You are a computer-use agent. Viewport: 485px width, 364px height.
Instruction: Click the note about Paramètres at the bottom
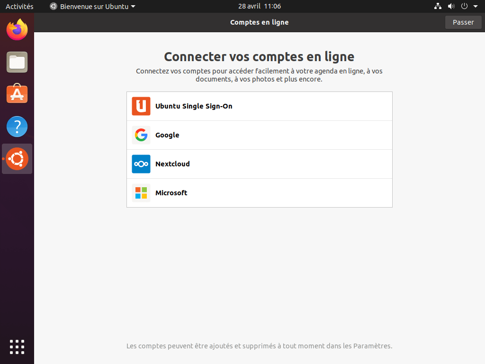coord(259,346)
